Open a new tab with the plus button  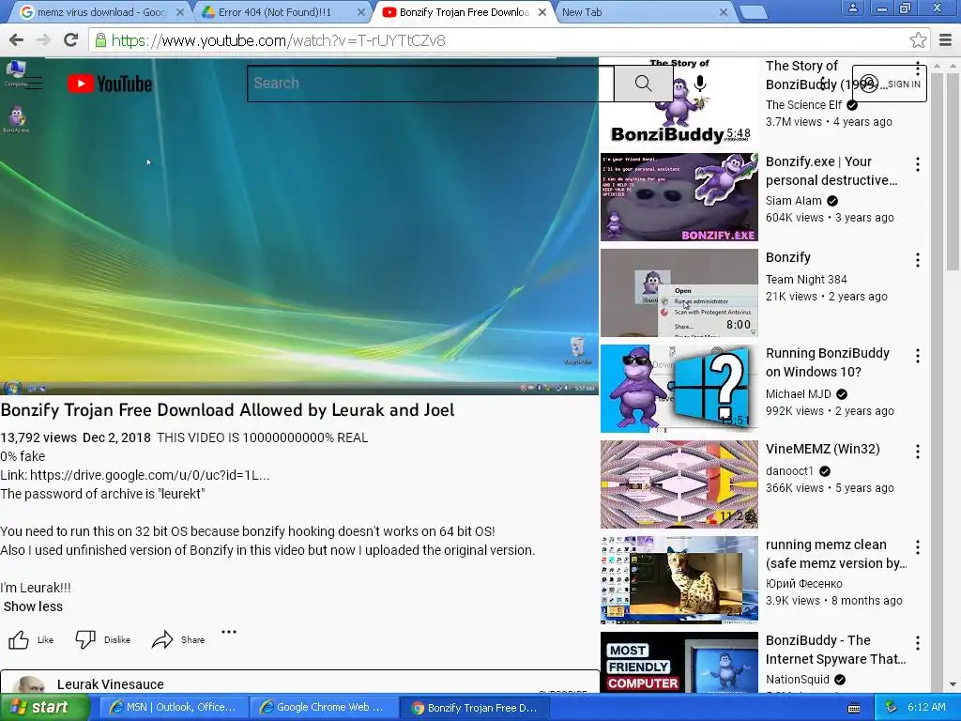click(754, 12)
